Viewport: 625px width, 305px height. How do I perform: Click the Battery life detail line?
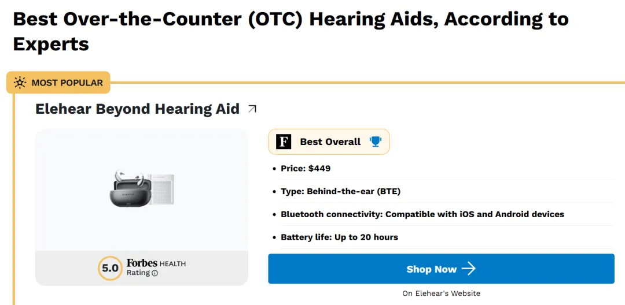[x=339, y=237]
